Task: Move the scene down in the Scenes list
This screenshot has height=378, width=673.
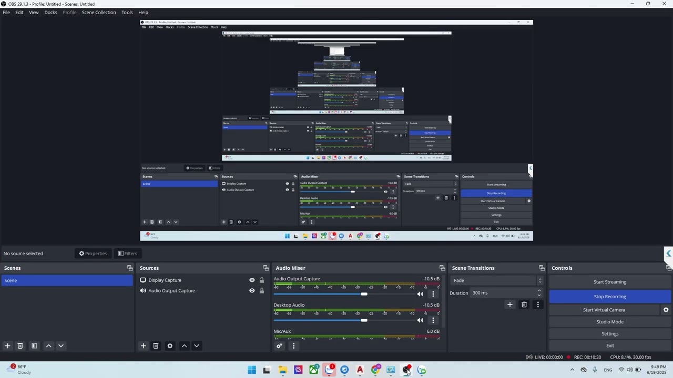Action: 61,346
